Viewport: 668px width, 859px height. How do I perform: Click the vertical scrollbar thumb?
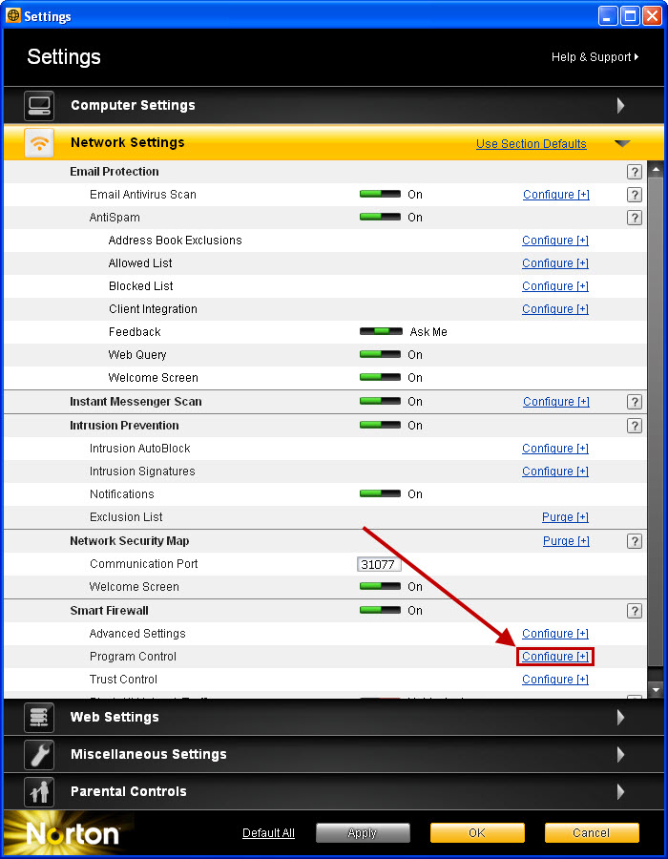tap(656, 421)
